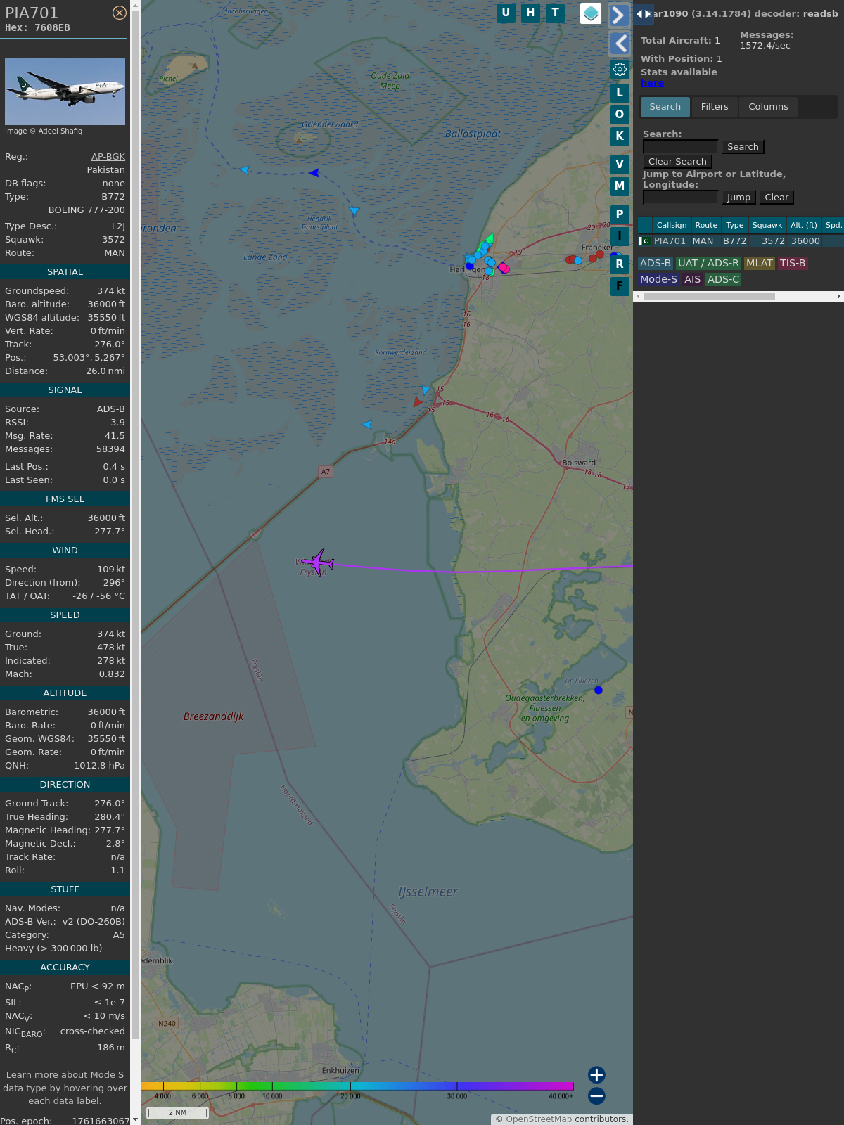Click the left chevron sidebar button

619,44
